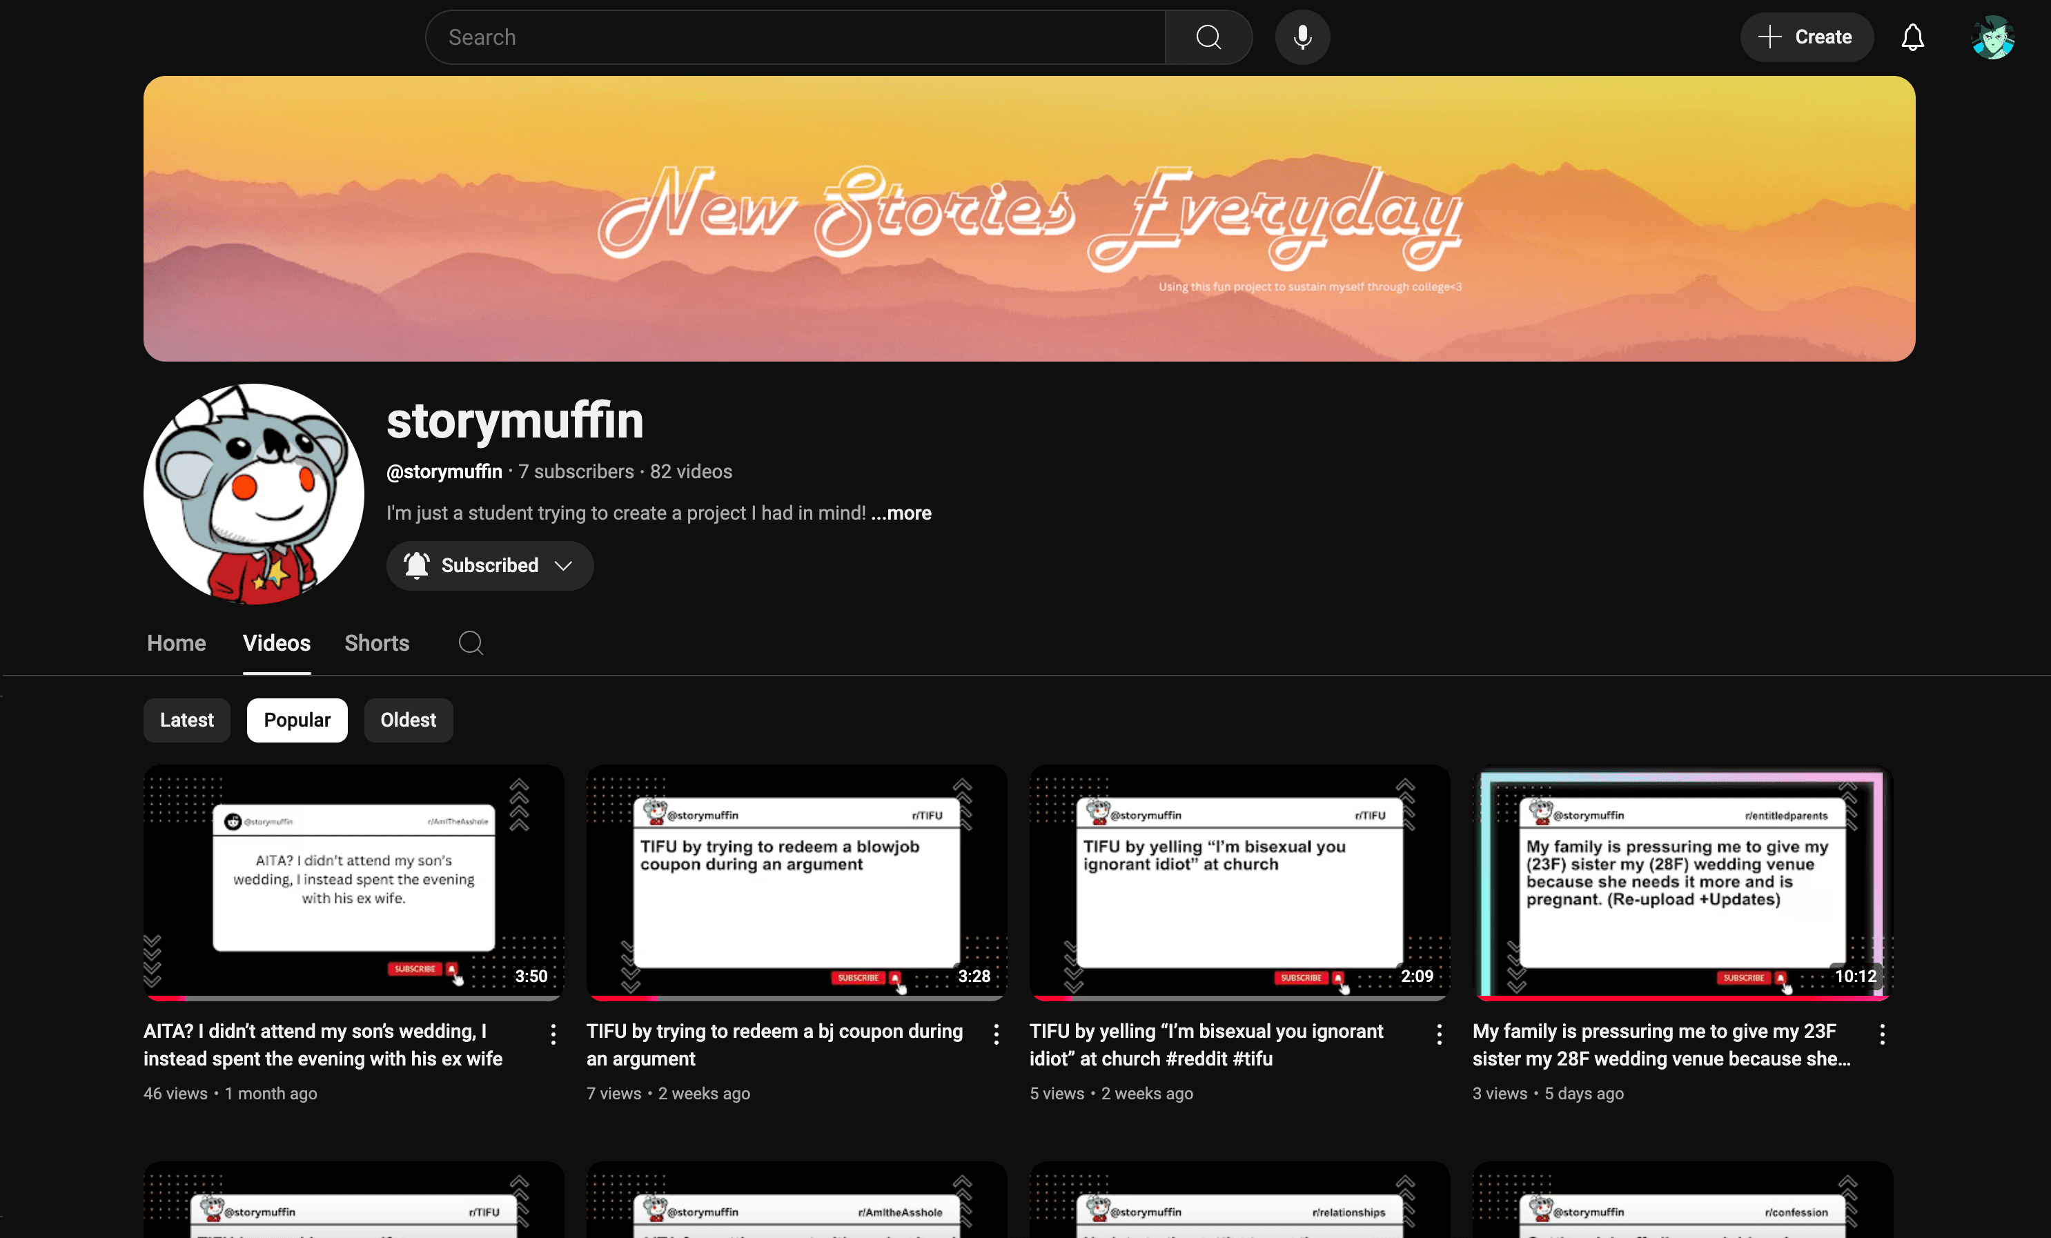Open the Create menu

tap(1805, 37)
